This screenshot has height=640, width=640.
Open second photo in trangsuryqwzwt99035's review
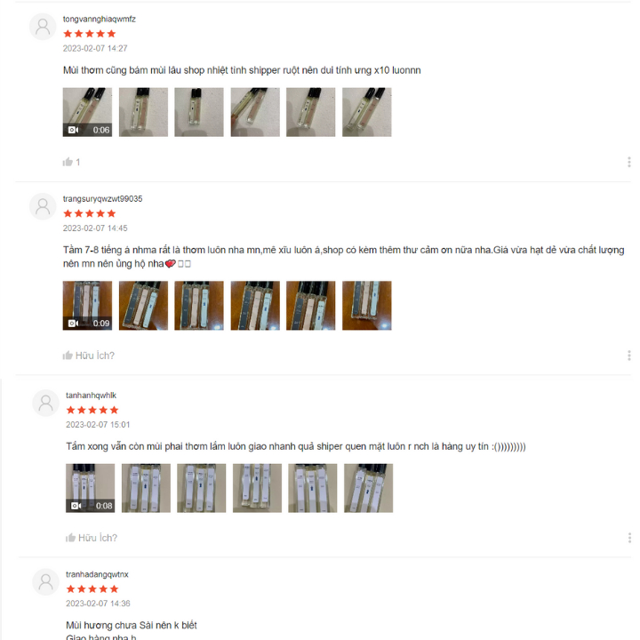click(143, 306)
